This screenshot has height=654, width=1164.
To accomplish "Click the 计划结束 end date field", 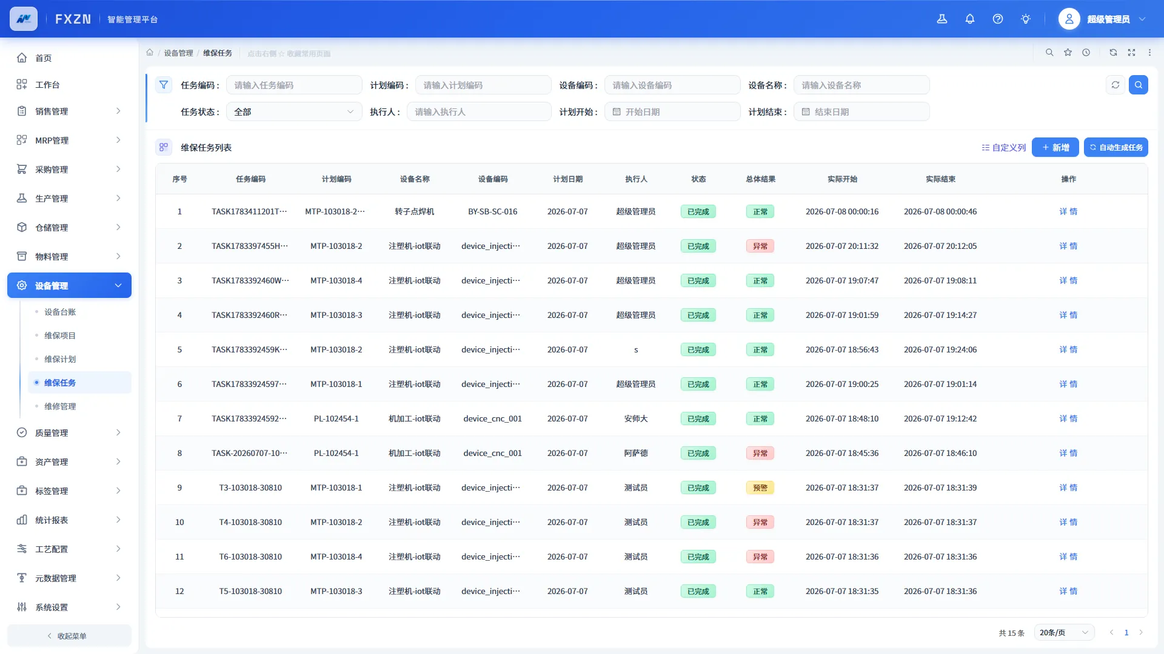I will tap(861, 111).
